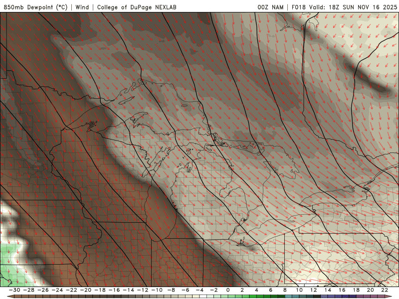Click the 14 value on the color scale
The width and height of the screenshot is (399, 299).
328,290
